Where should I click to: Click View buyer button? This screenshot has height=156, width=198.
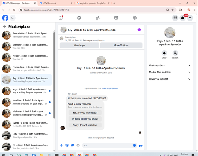80,45
